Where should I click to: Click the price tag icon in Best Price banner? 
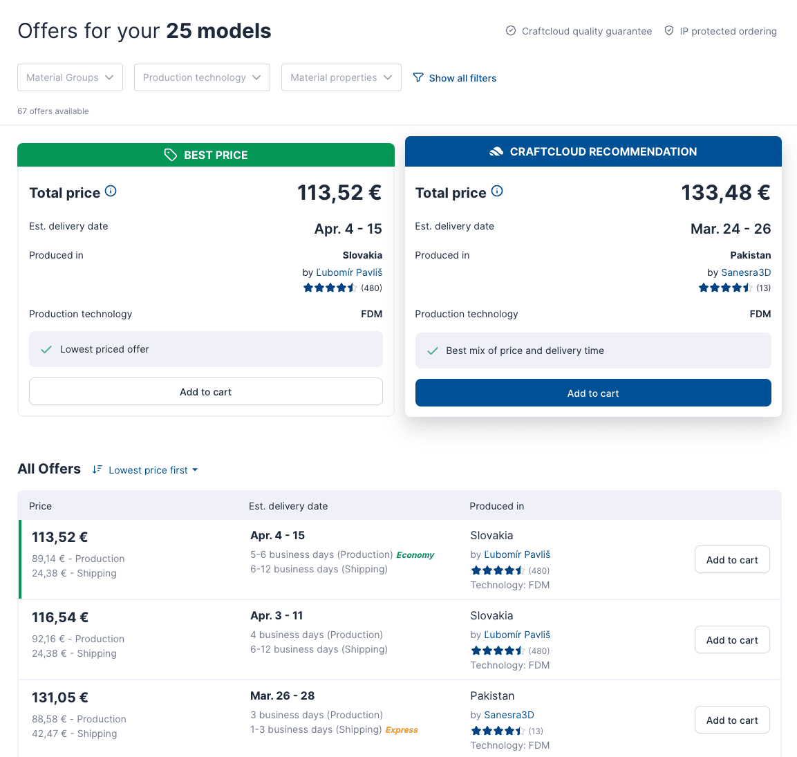click(171, 155)
